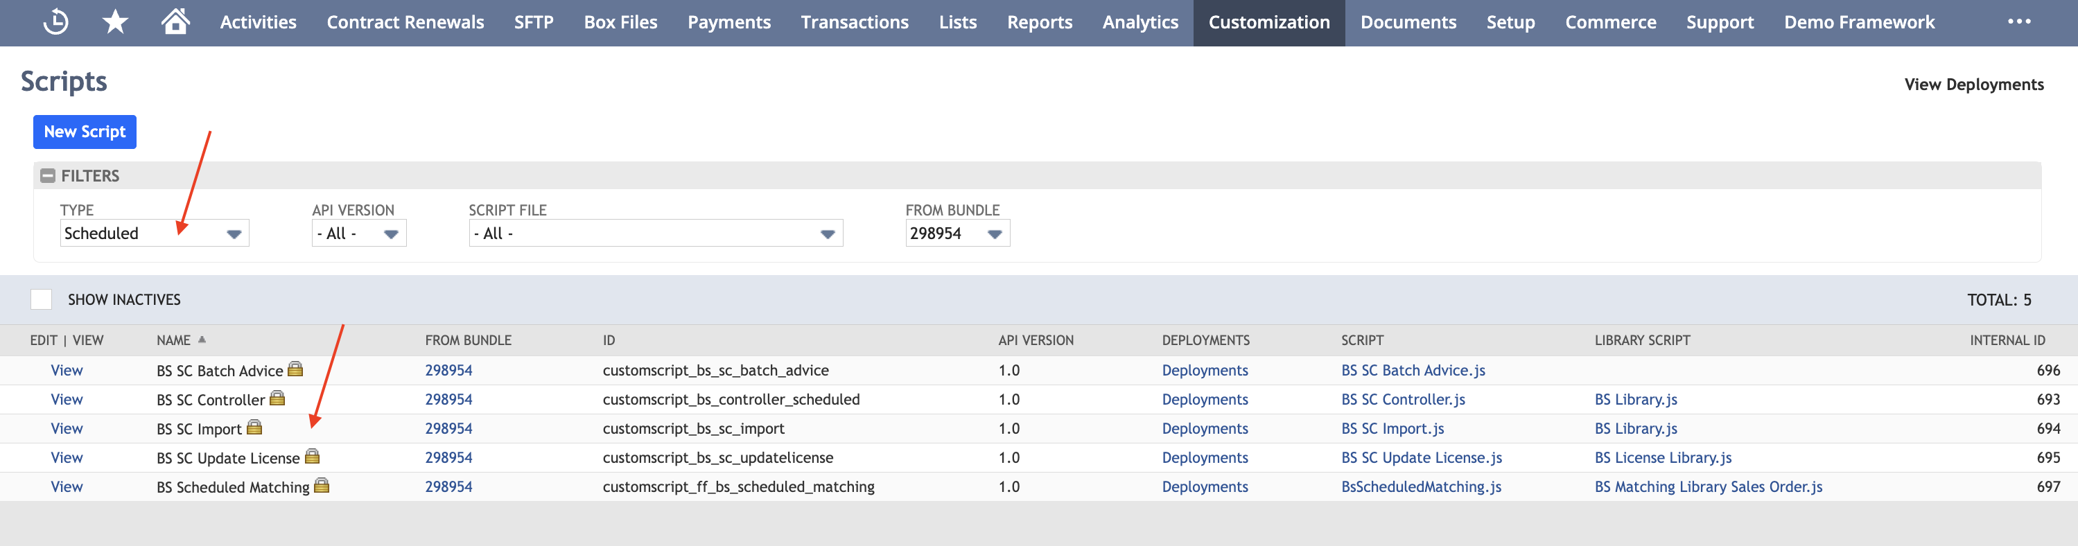The width and height of the screenshot is (2078, 546).
Task: Open the Contract Renewals menu
Action: tap(405, 23)
